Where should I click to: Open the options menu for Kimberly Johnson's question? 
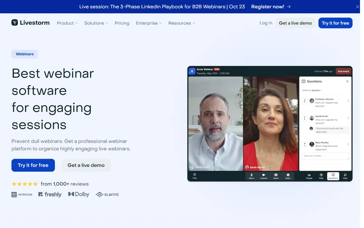click(348, 101)
